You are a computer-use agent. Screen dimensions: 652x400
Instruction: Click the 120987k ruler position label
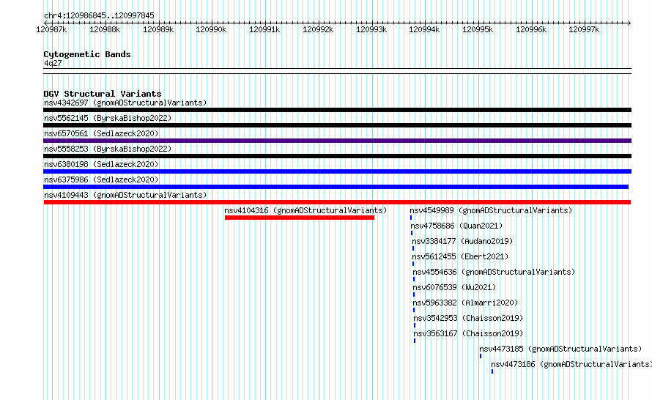[x=51, y=29]
